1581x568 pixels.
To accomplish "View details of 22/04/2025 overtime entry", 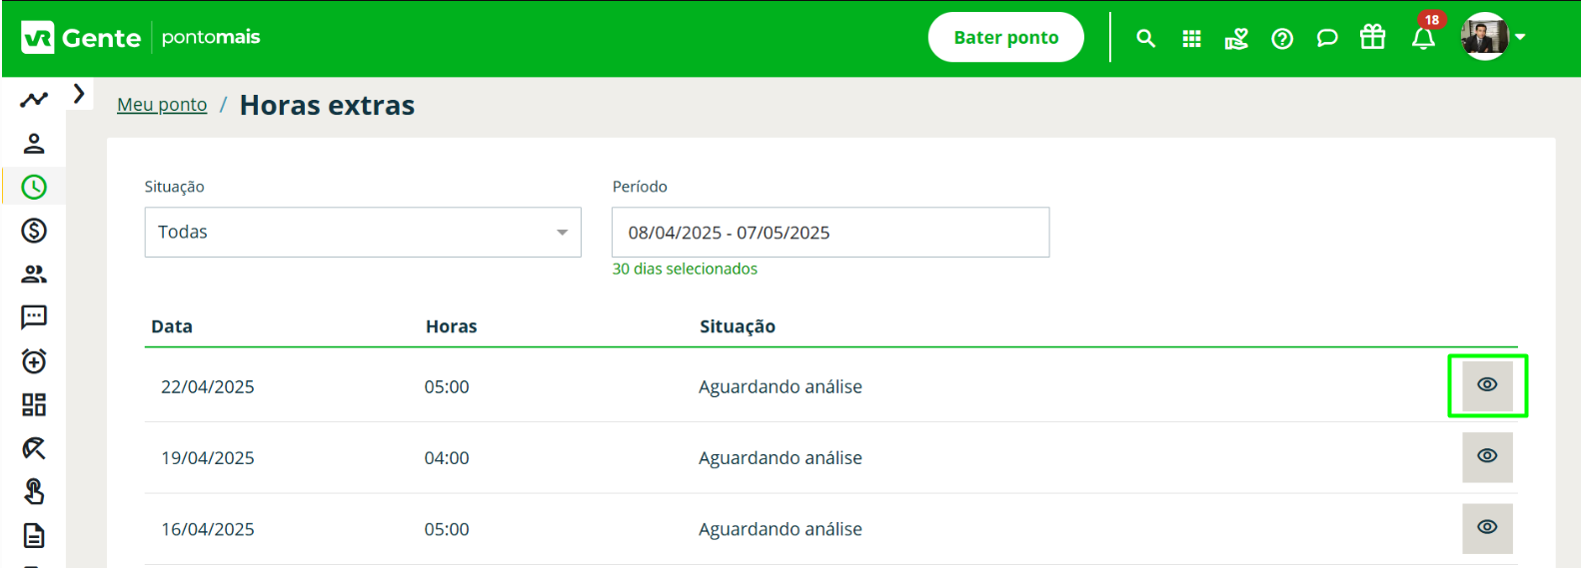I will point(1487,385).
